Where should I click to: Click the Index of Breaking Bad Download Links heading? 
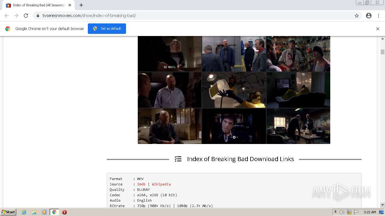[240, 159]
